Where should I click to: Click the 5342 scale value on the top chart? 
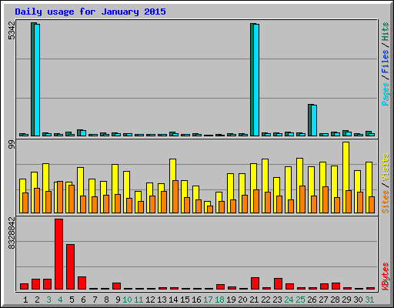[12, 31]
